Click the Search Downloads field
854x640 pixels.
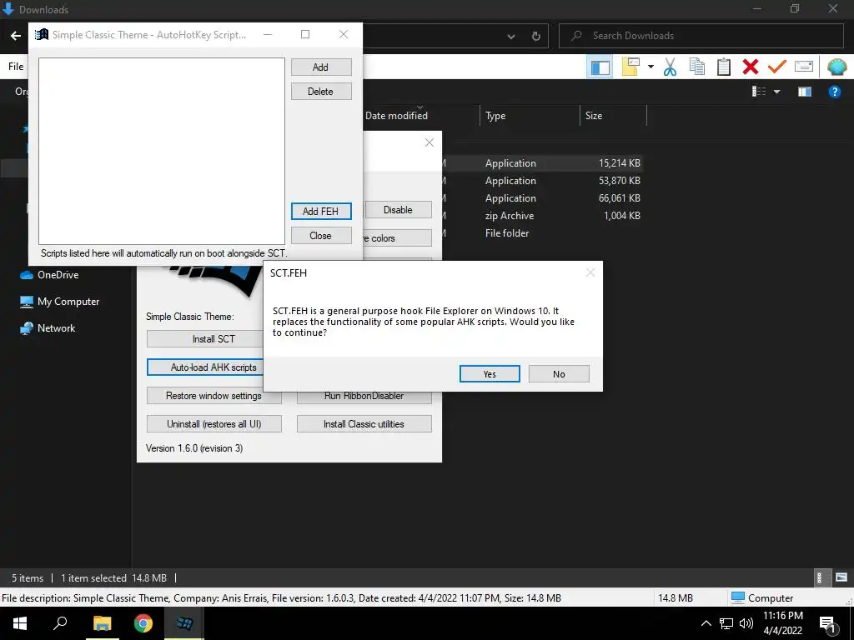pos(701,36)
